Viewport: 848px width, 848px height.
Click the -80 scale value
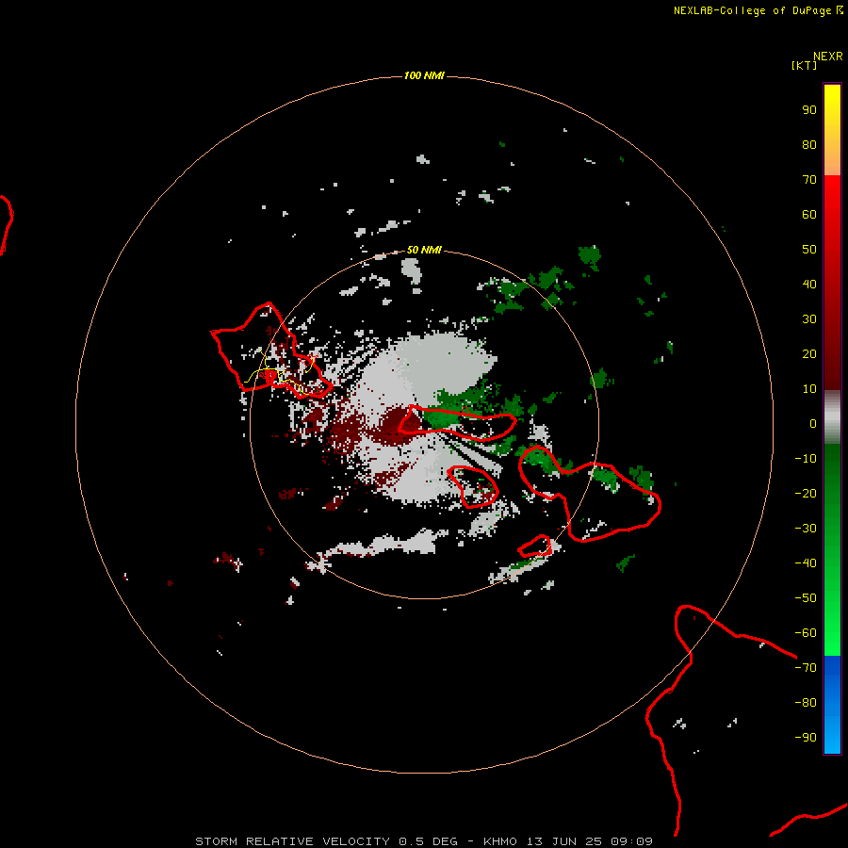point(806,703)
